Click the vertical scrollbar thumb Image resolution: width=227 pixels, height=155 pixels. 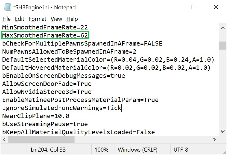(x=223, y=46)
